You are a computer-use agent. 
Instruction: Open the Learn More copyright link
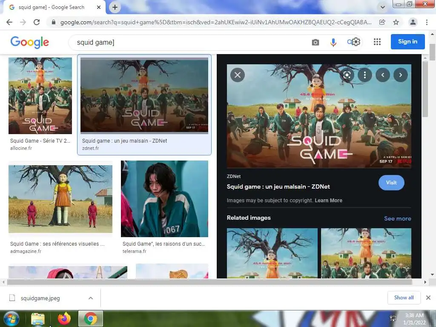(328, 201)
